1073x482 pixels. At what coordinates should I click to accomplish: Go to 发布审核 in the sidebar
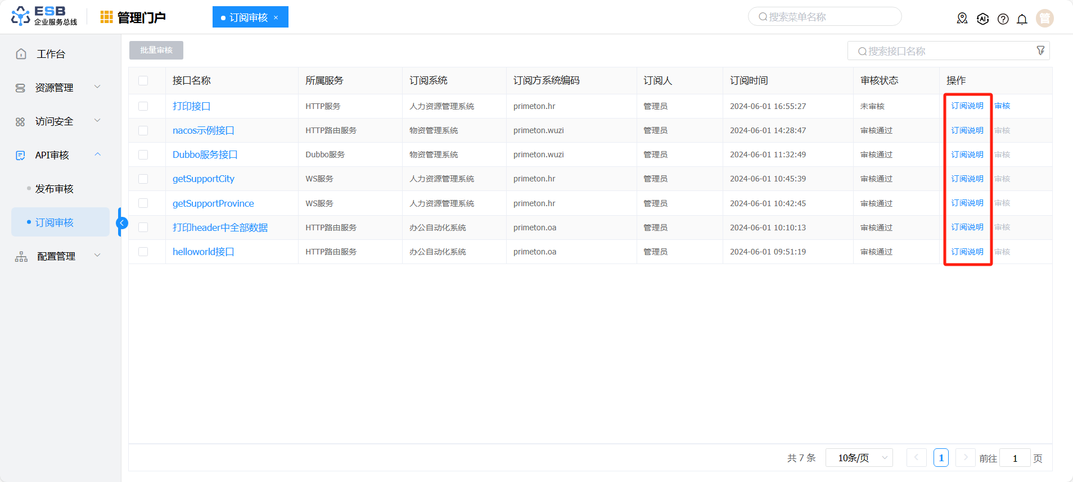point(54,189)
